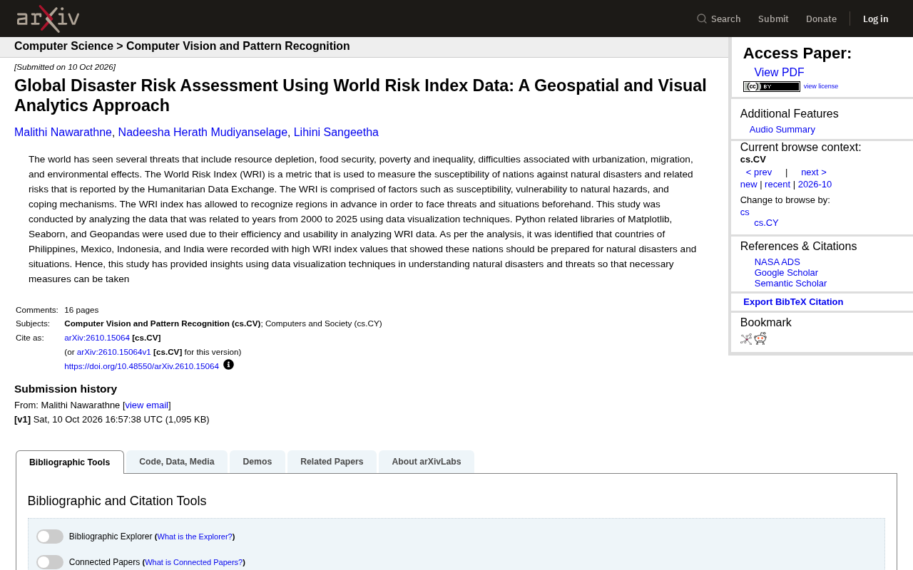Enable the Connected Papers switch
The width and height of the screenshot is (913, 570).
tap(50, 562)
